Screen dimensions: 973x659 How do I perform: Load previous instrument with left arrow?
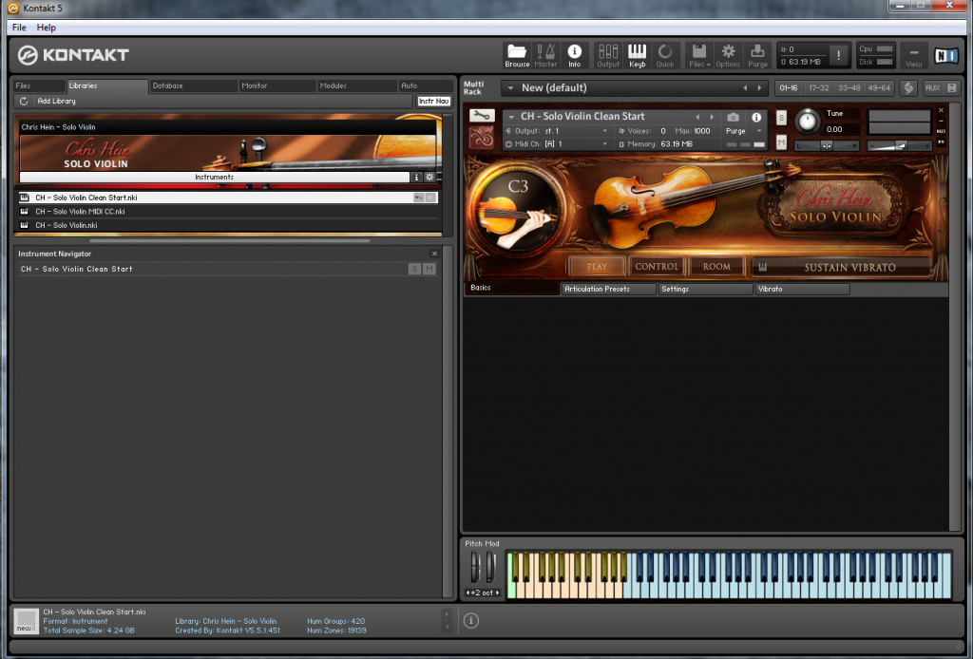(x=697, y=117)
